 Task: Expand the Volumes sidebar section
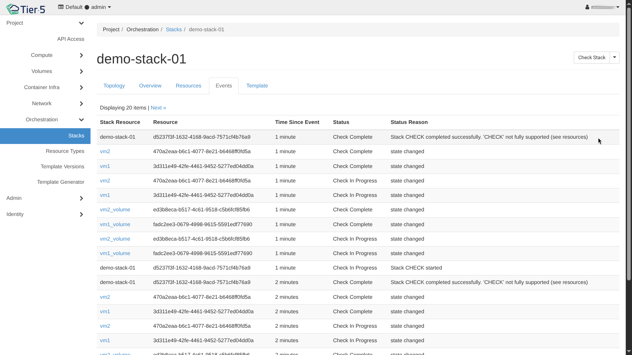coord(81,71)
